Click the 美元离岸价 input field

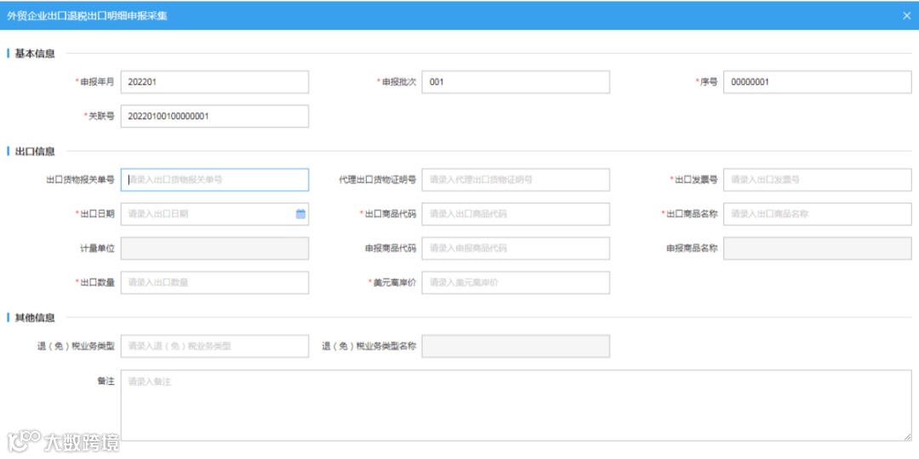516,283
